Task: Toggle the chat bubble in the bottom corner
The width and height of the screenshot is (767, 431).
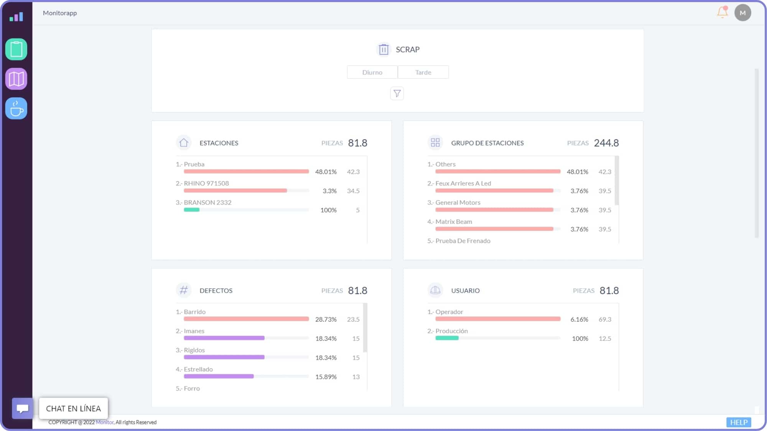Action: pyautogui.click(x=21, y=408)
